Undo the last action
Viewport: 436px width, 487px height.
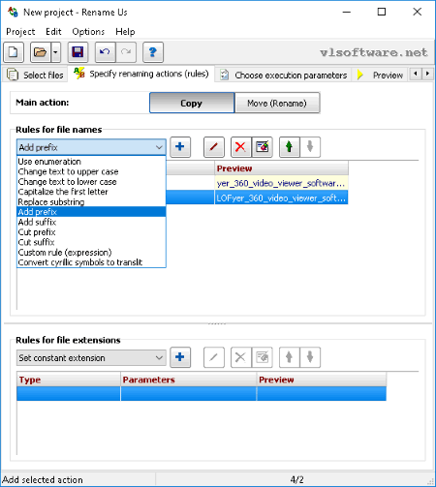[105, 52]
